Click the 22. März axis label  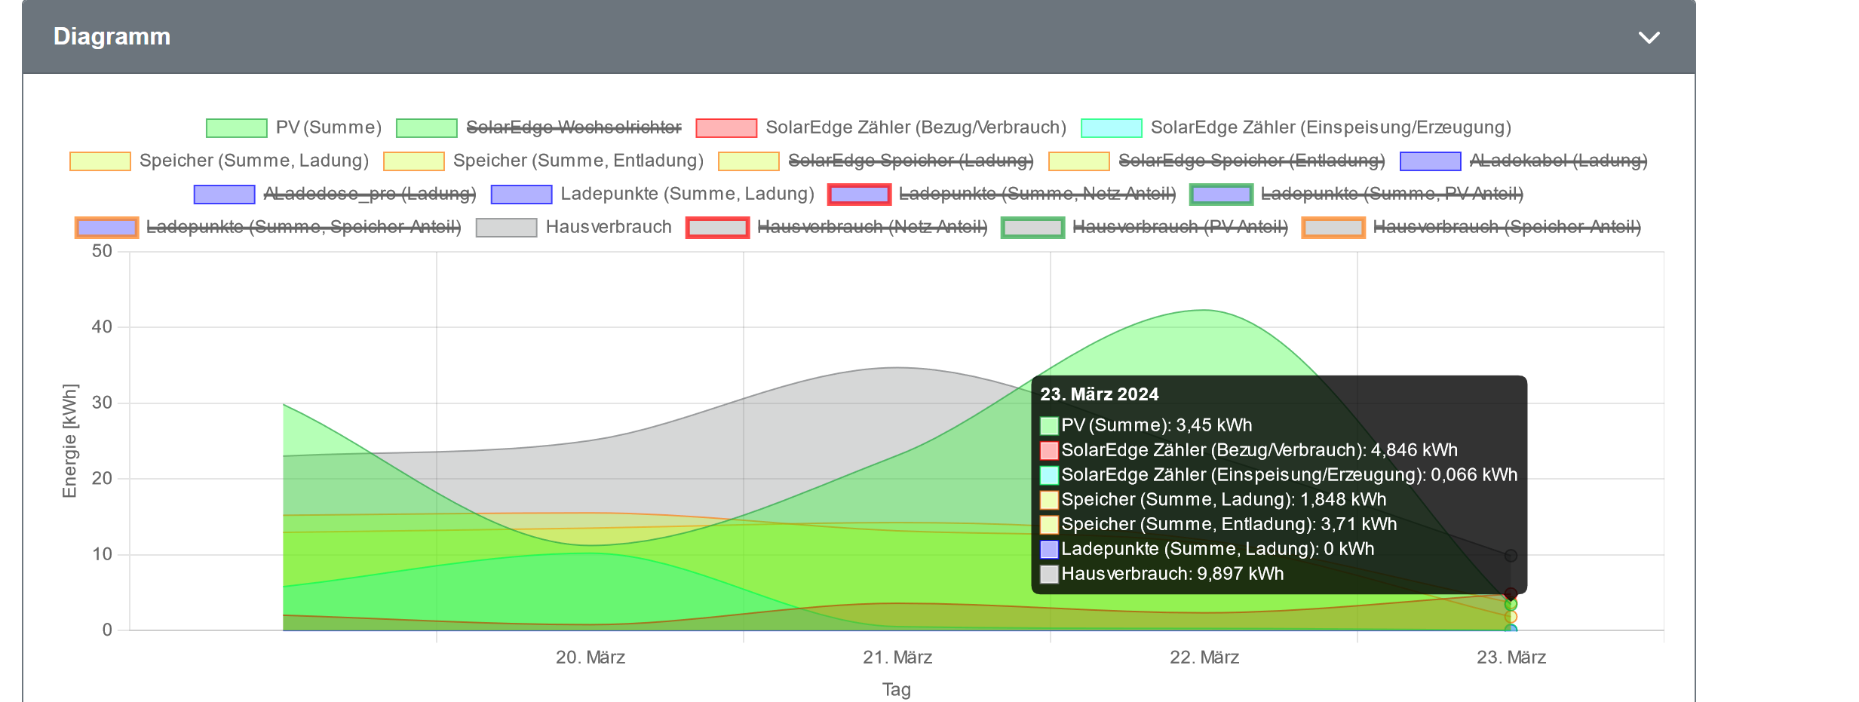coord(1204,658)
